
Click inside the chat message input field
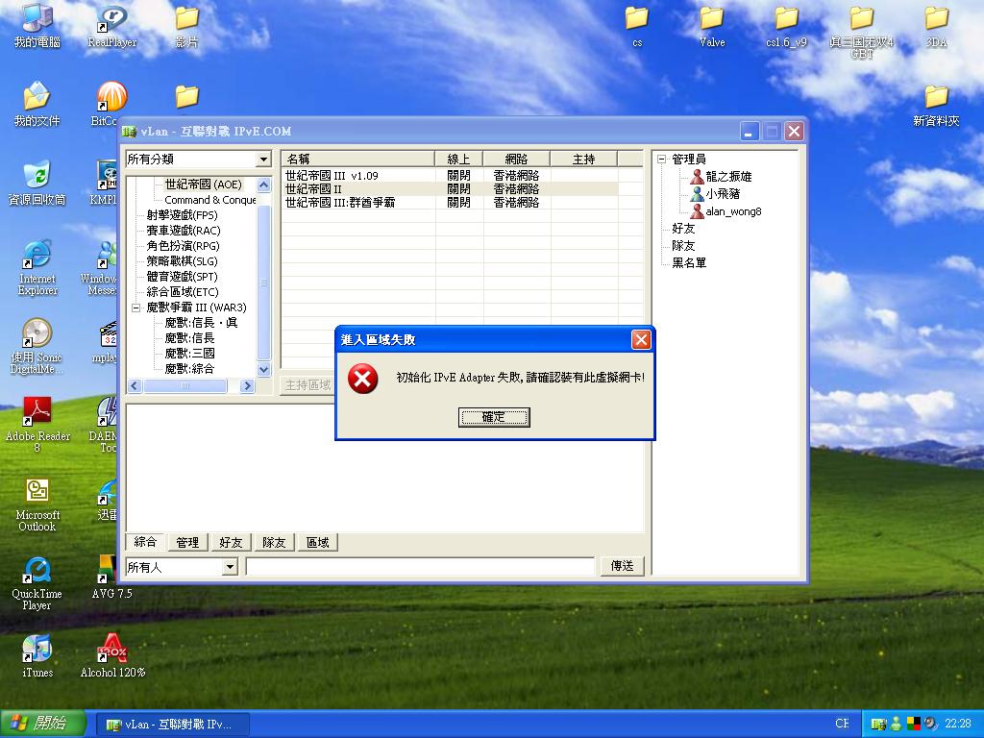420,566
